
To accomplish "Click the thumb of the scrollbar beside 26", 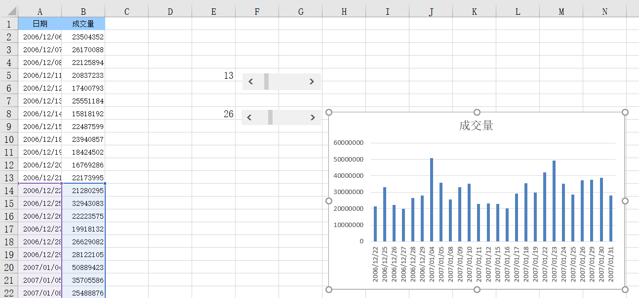I will click(x=270, y=117).
